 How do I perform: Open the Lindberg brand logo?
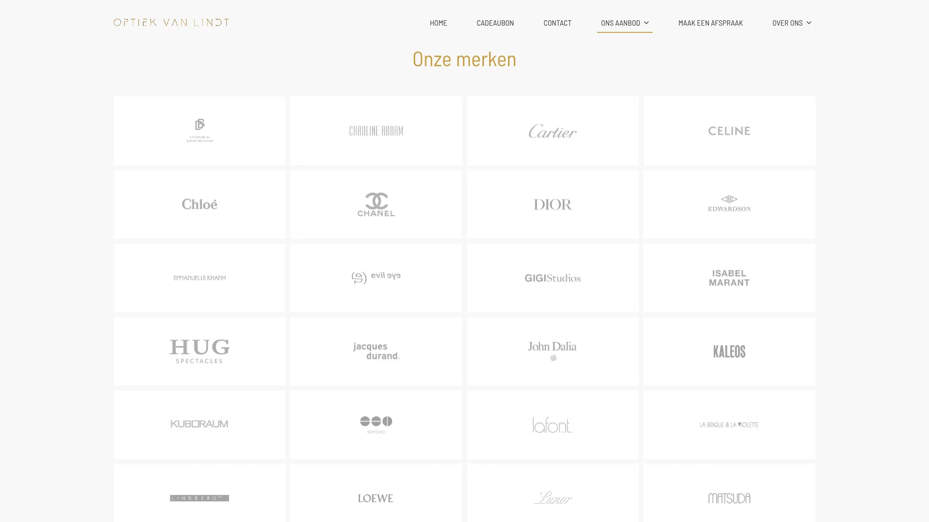(x=199, y=498)
